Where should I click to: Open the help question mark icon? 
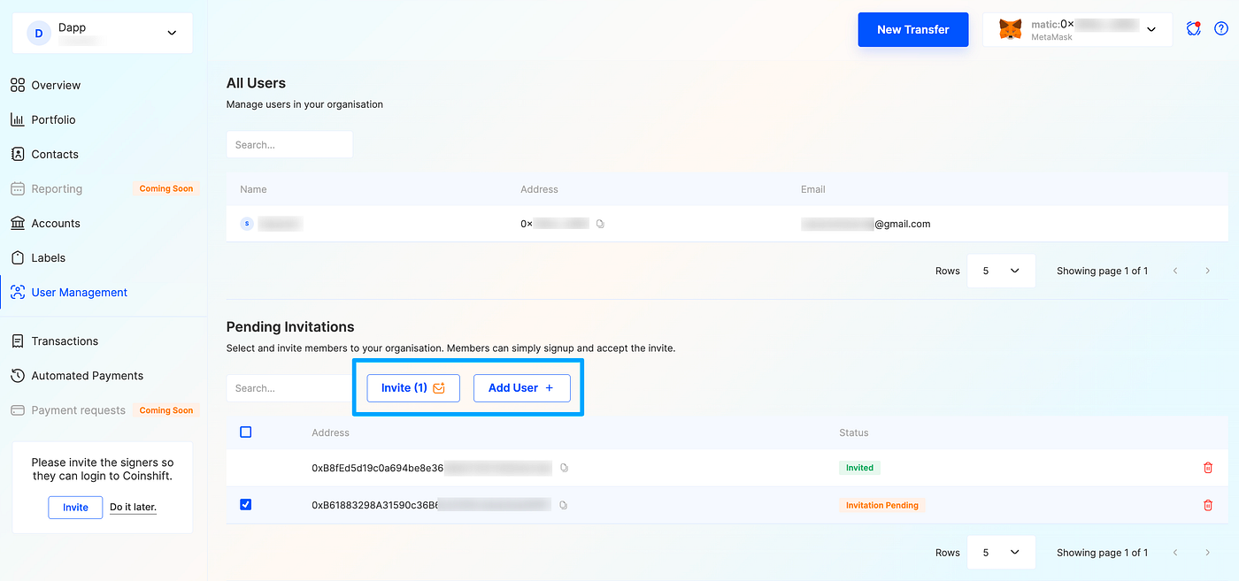(x=1221, y=29)
